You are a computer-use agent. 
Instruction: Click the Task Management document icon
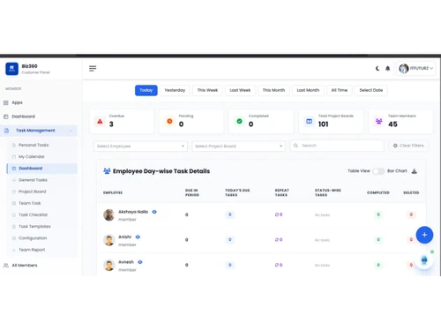tap(7, 131)
